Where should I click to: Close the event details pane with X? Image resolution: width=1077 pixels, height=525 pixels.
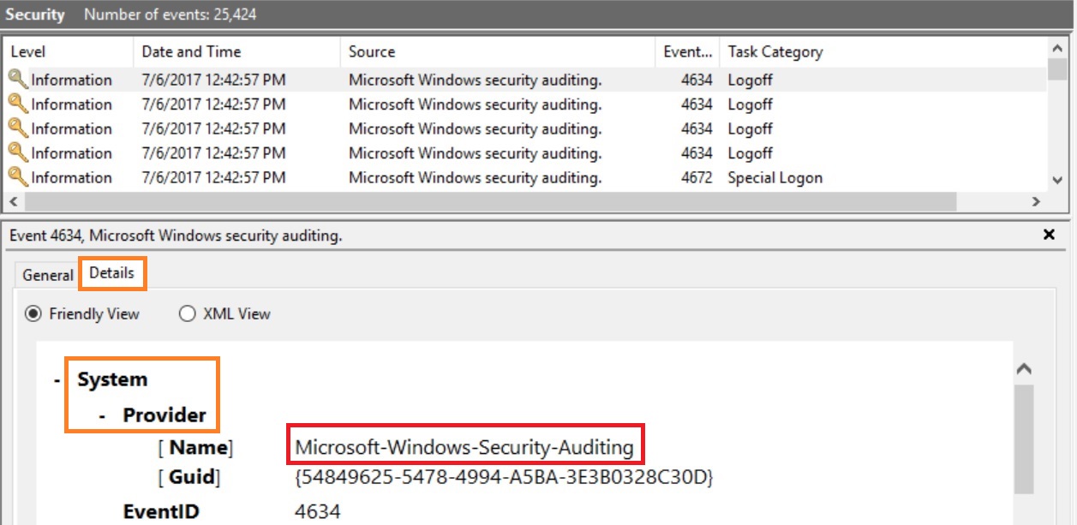1049,235
